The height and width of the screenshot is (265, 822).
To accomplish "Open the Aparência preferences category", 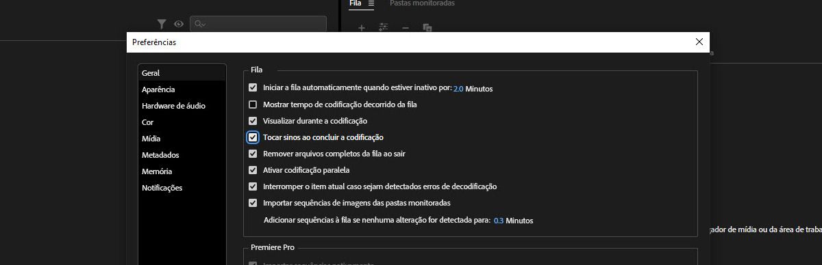I will [182, 89].
